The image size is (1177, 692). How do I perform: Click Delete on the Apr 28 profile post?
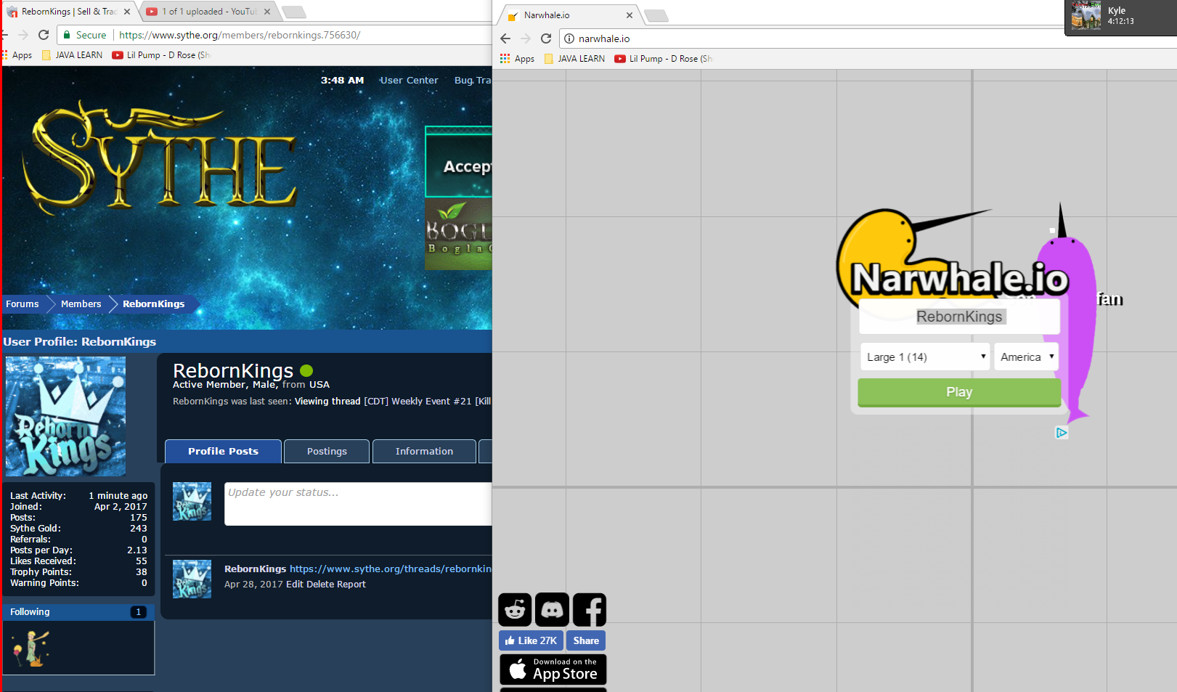click(x=320, y=585)
